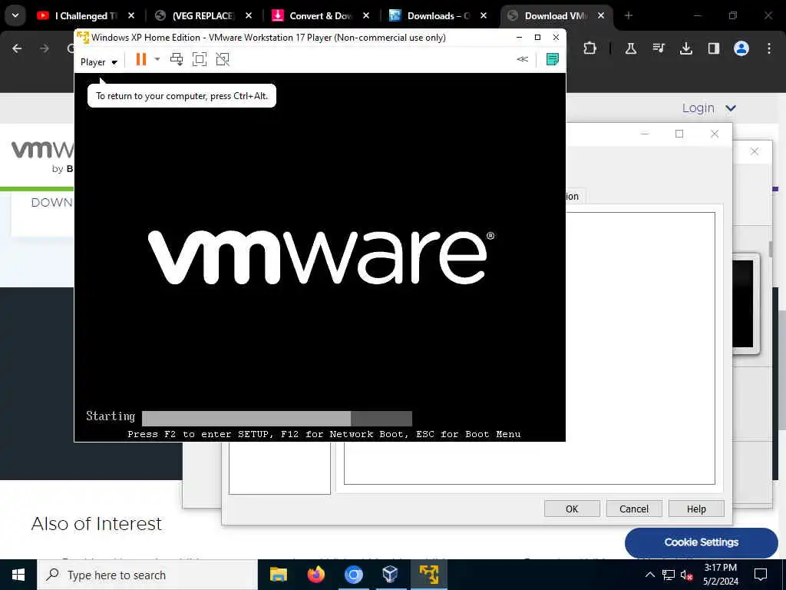Viewport: 786px width, 590px height.
Task: Open Firefox from taskbar
Action: [x=315, y=575]
